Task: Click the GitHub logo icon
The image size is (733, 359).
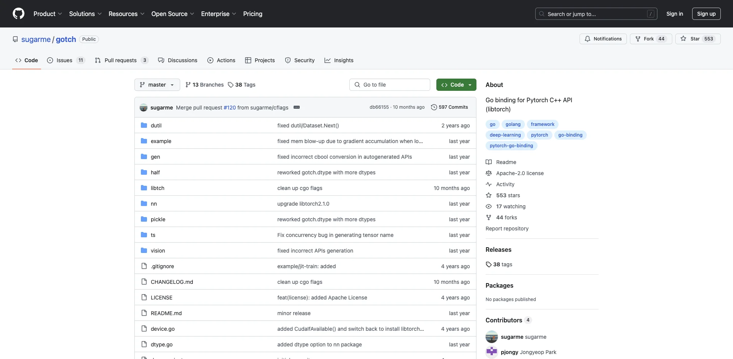Action: click(18, 14)
